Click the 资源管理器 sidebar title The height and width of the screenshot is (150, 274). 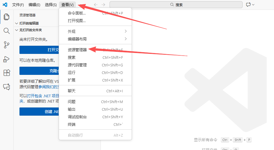coord(27,15)
